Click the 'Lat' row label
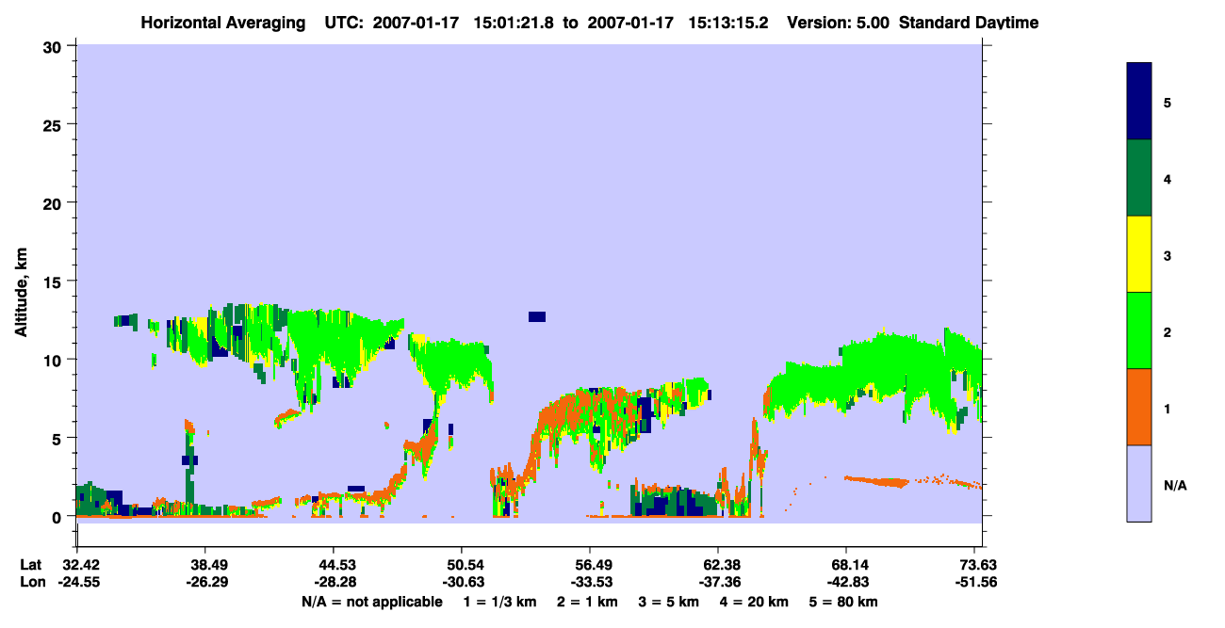The width and height of the screenshot is (1225, 628). tap(31, 565)
